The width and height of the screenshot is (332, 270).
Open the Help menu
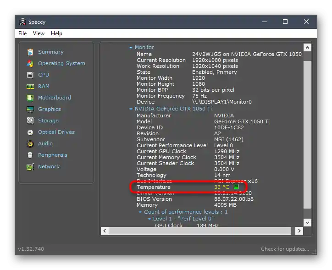coord(56,33)
